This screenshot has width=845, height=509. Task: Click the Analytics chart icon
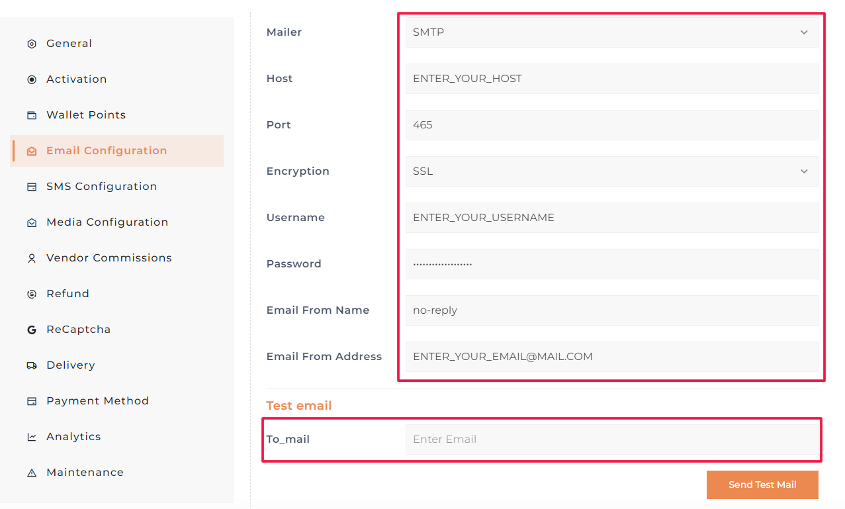coord(32,438)
